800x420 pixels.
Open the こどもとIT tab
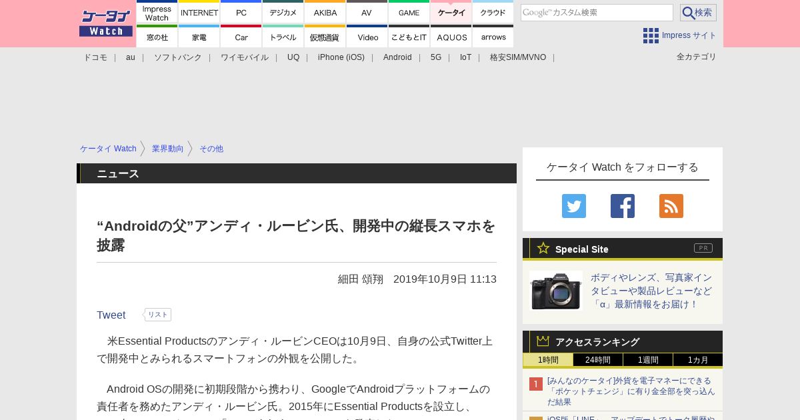click(x=409, y=37)
